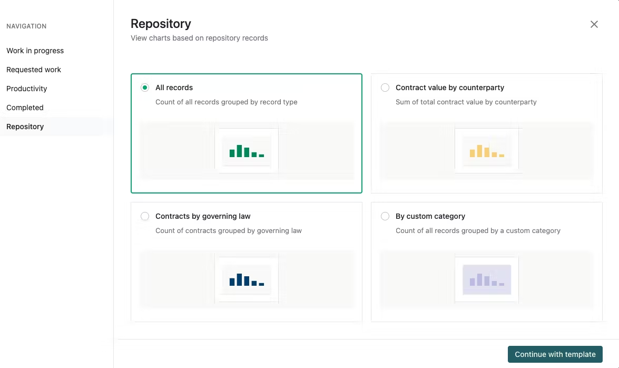Click 'Sum of total contract value by counterparty'

(466, 102)
